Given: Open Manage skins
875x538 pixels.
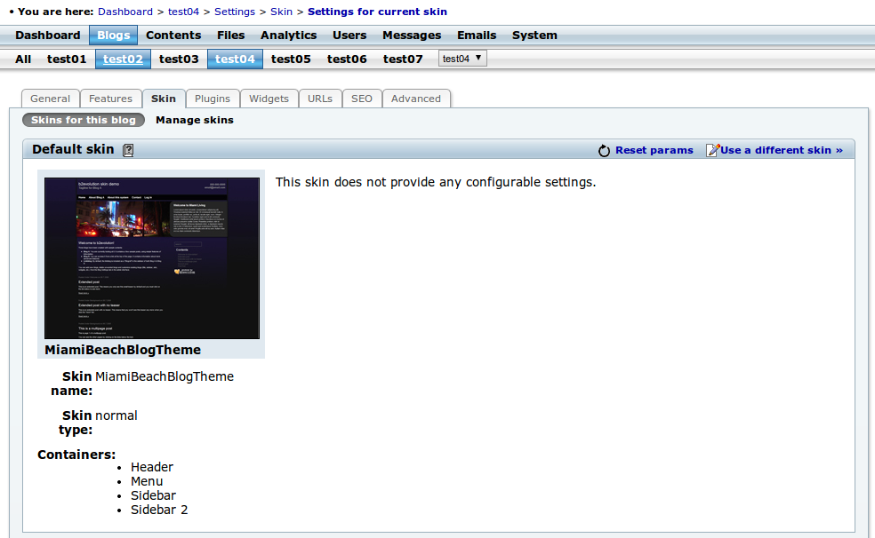Looking at the screenshot, I should pyautogui.click(x=195, y=120).
